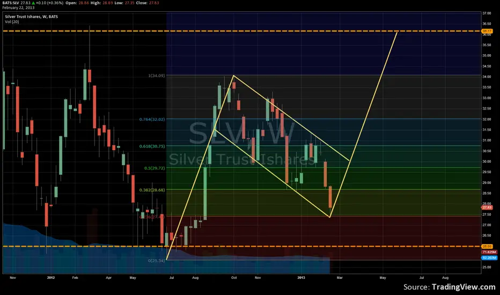Image resolution: width=500 pixels, height=295 pixels.
Task: Click the Low: 27.35 value
Action: (x=124, y=3)
